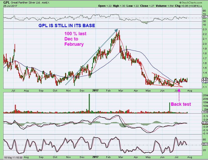The width and height of the screenshot is (208, 160).
Task: Click the GPL ticker symbol in header
Action: click(6, 3)
